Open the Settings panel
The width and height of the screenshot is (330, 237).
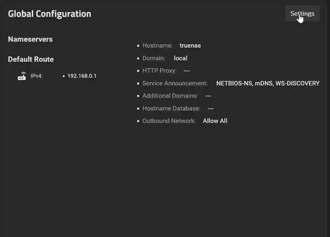click(302, 13)
